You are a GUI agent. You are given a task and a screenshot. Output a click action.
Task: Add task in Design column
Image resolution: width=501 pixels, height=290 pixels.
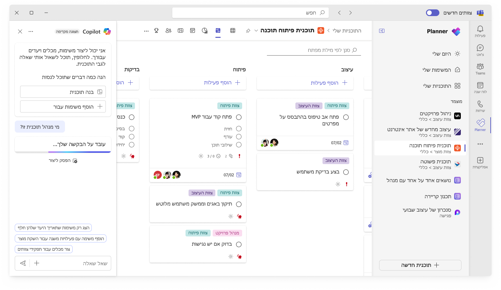coord(305,83)
